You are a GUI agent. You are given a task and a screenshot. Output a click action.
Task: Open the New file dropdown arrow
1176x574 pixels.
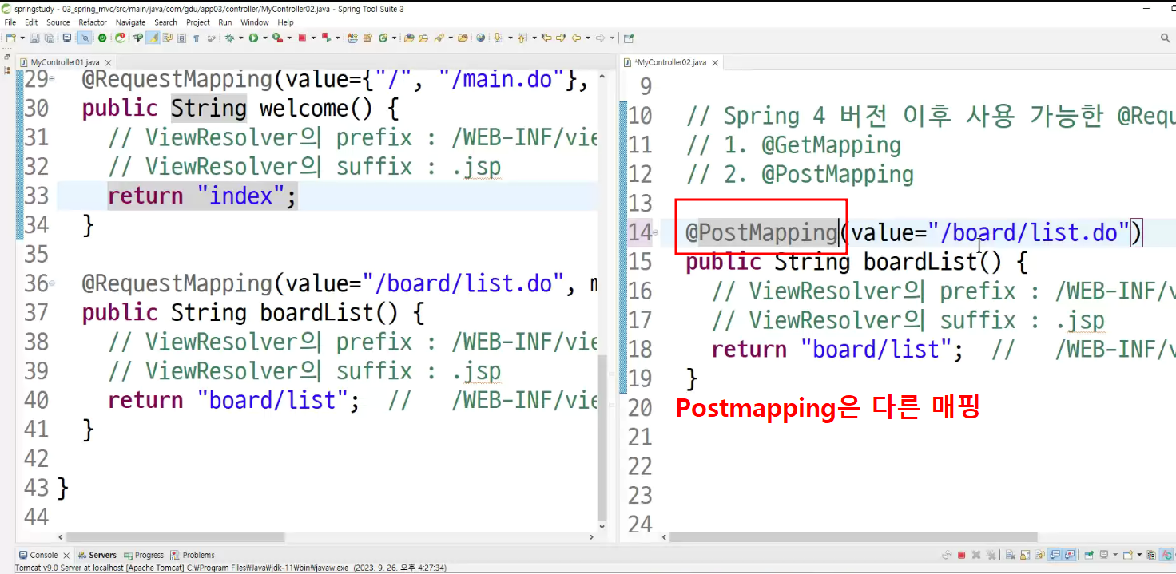coord(22,38)
